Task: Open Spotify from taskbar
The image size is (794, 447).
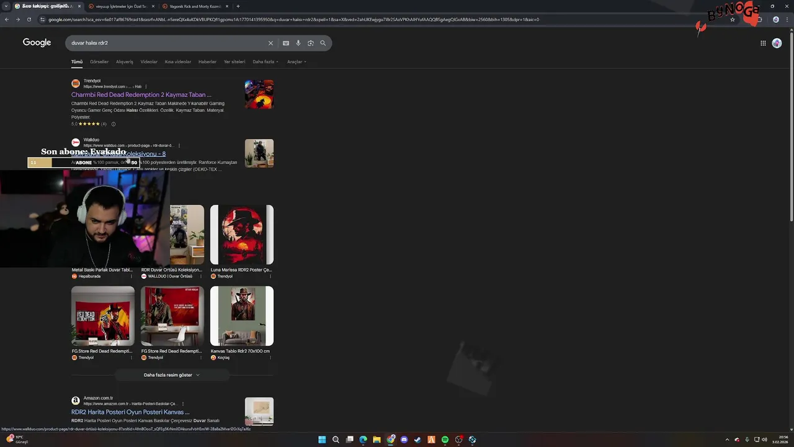Action: coord(445,440)
